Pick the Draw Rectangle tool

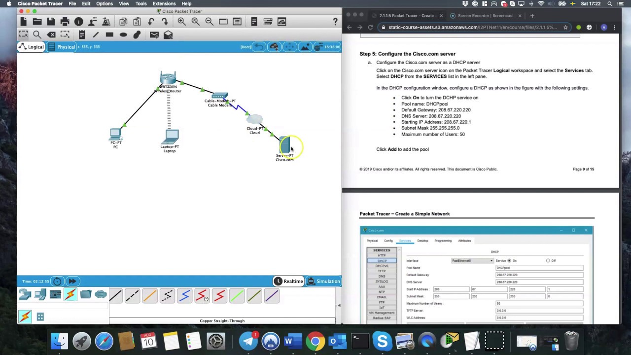pyautogui.click(x=109, y=35)
